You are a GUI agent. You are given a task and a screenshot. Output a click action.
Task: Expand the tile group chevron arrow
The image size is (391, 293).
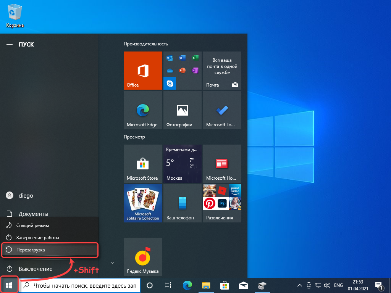click(x=112, y=262)
